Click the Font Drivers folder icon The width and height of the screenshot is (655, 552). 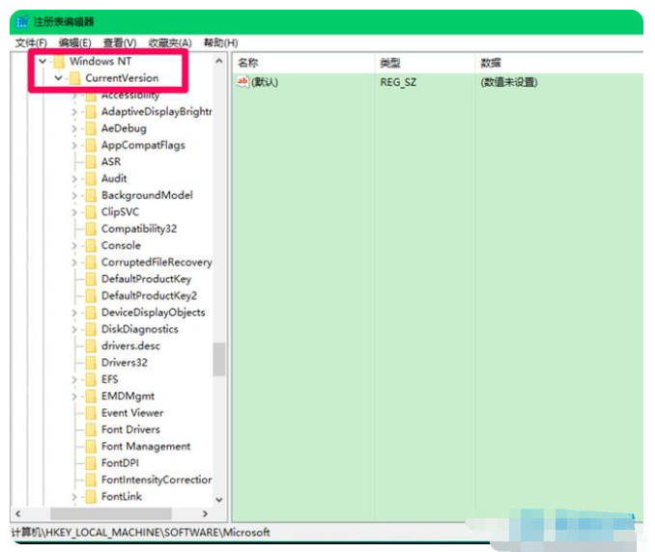click(x=91, y=429)
